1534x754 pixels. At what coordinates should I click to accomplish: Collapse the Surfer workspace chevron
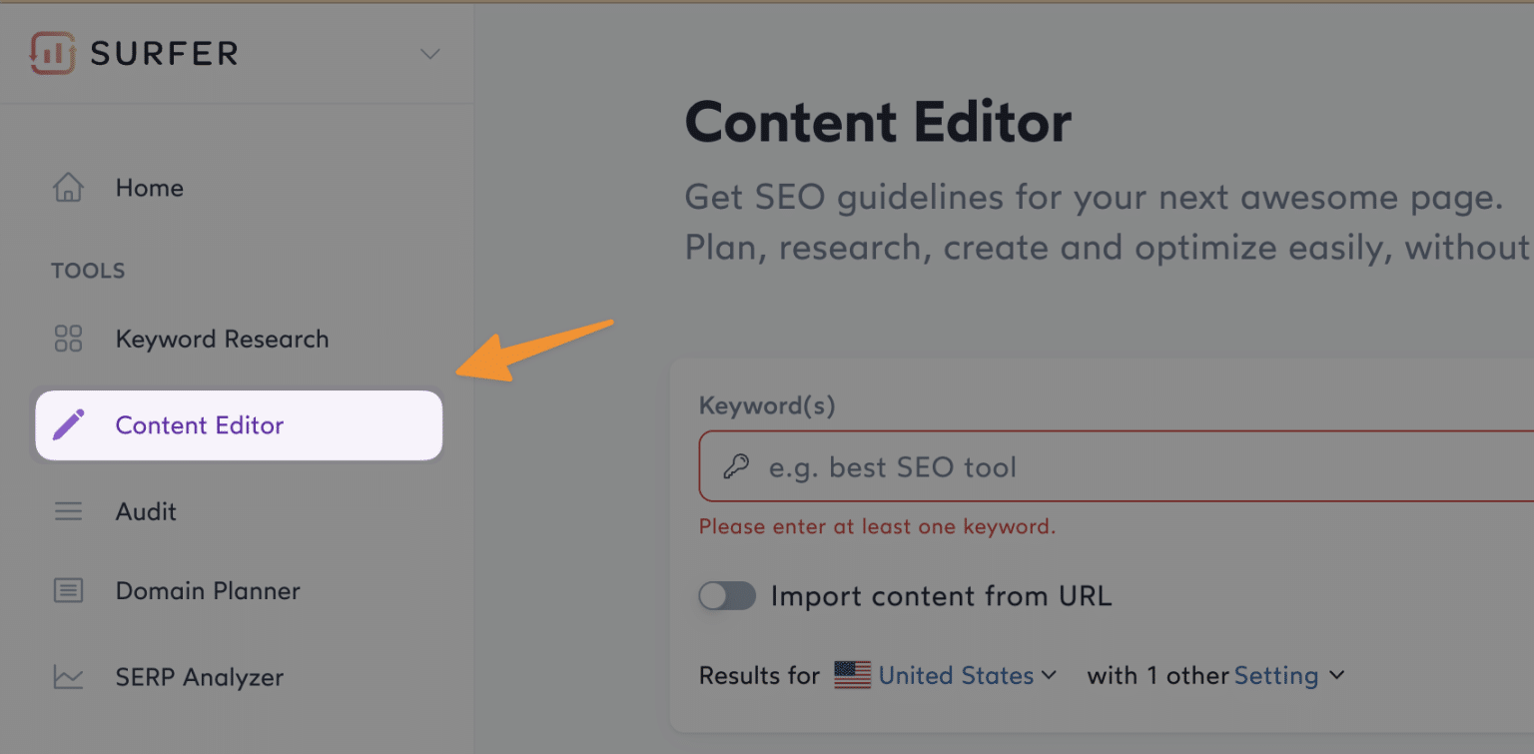tap(429, 54)
